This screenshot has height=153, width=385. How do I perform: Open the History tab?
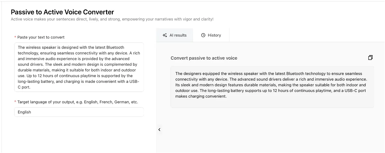[x=211, y=35]
